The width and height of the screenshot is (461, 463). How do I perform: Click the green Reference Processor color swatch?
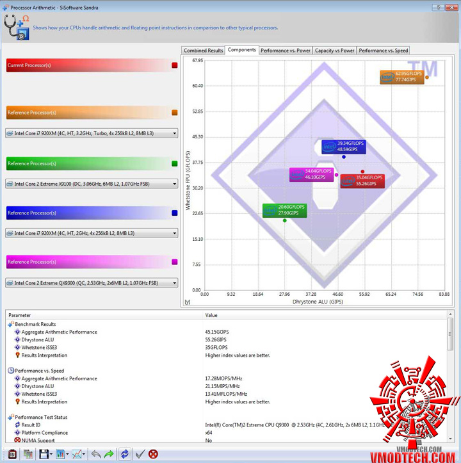tap(175, 163)
